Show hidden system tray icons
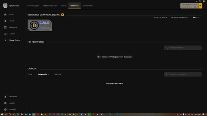 point(181,114)
